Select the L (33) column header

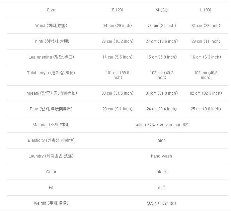click(x=206, y=10)
